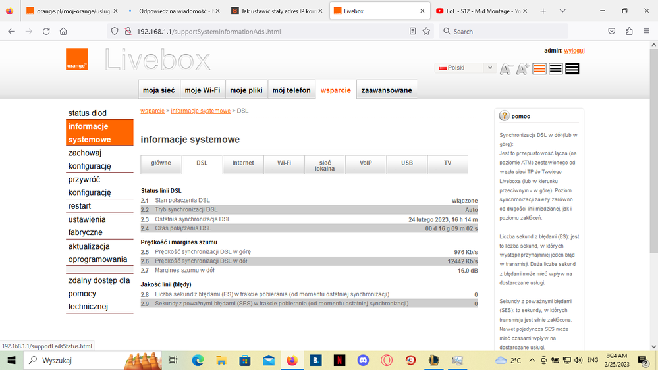Click the pomoc question mark icon
Viewport: 658px width, 370px height.
point(504,116)
